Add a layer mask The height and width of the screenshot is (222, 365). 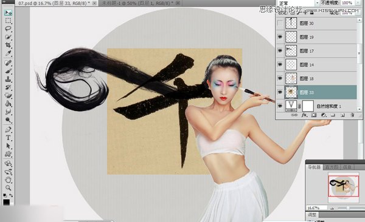coord(314,115)
